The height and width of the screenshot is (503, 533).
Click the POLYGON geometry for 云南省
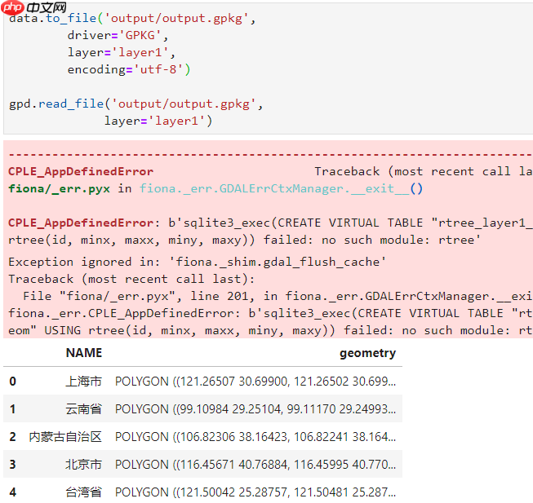(x=255, y=409)
